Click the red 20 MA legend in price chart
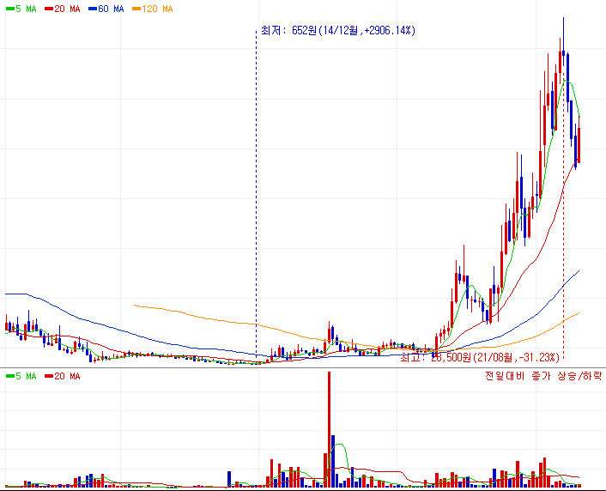This screenshot has width=606, height=491. pos(62,9)
